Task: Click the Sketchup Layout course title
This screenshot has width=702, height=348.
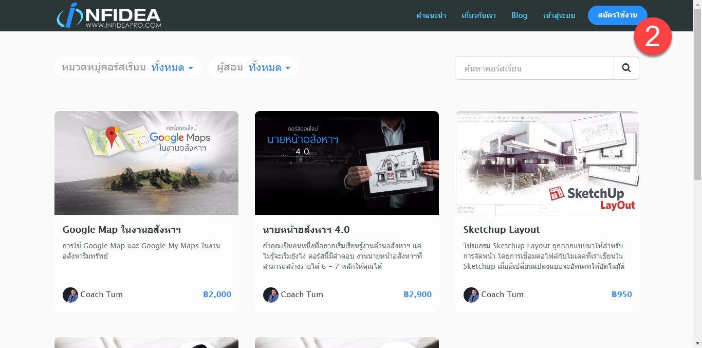Action: tap(502, 230)
